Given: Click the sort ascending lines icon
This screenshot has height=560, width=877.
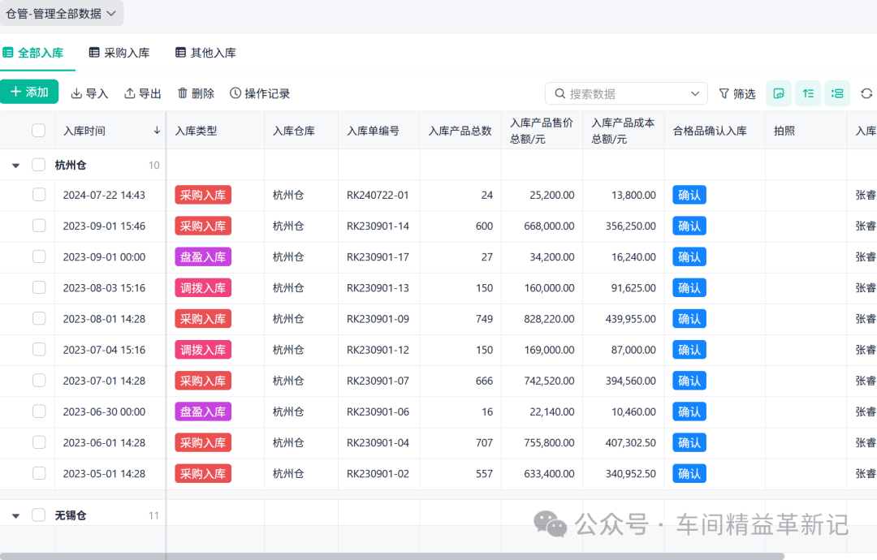Looking at the screenshot, I should click(808, 94).
